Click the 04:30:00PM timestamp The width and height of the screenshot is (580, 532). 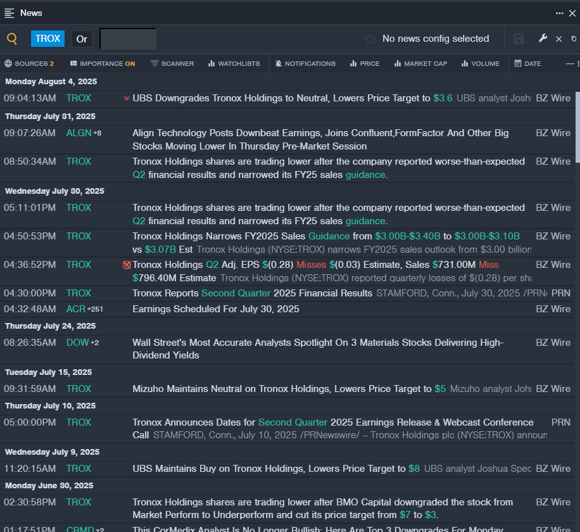[30, 293]
